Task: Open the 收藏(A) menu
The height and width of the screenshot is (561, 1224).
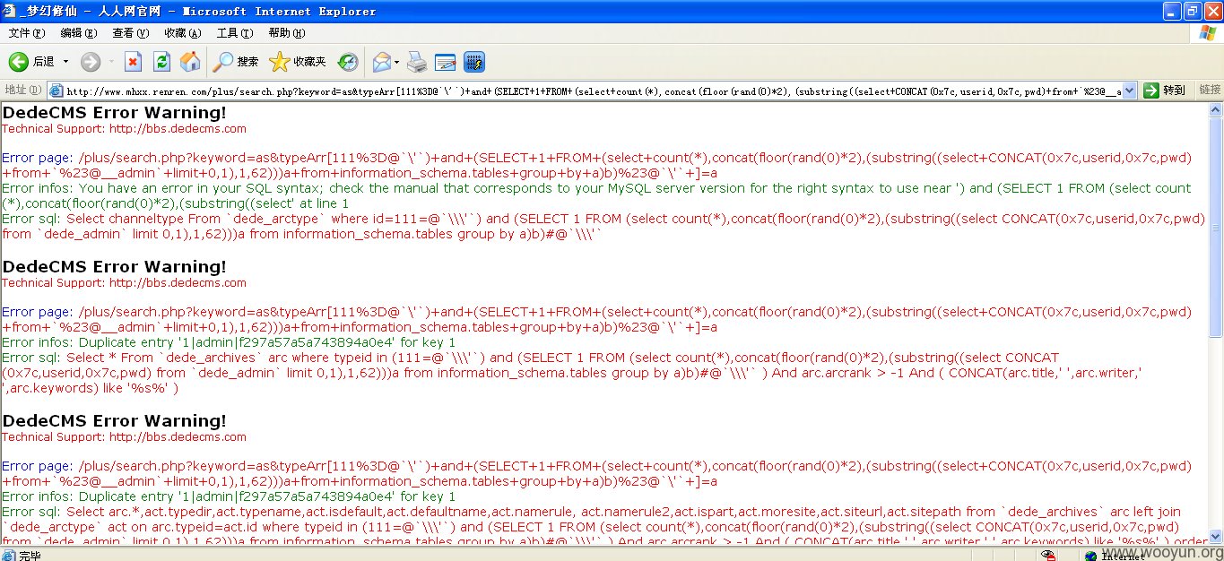Action: click(183, 33)
